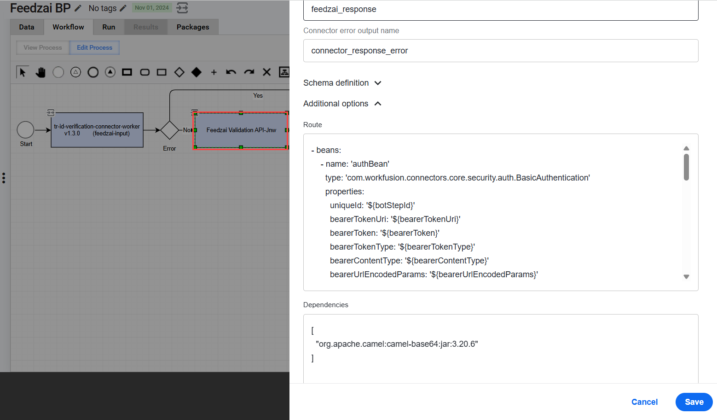Screen dimensions: 717x420
Task: Pick the thick circle end event shape
Action: (93, 72)
